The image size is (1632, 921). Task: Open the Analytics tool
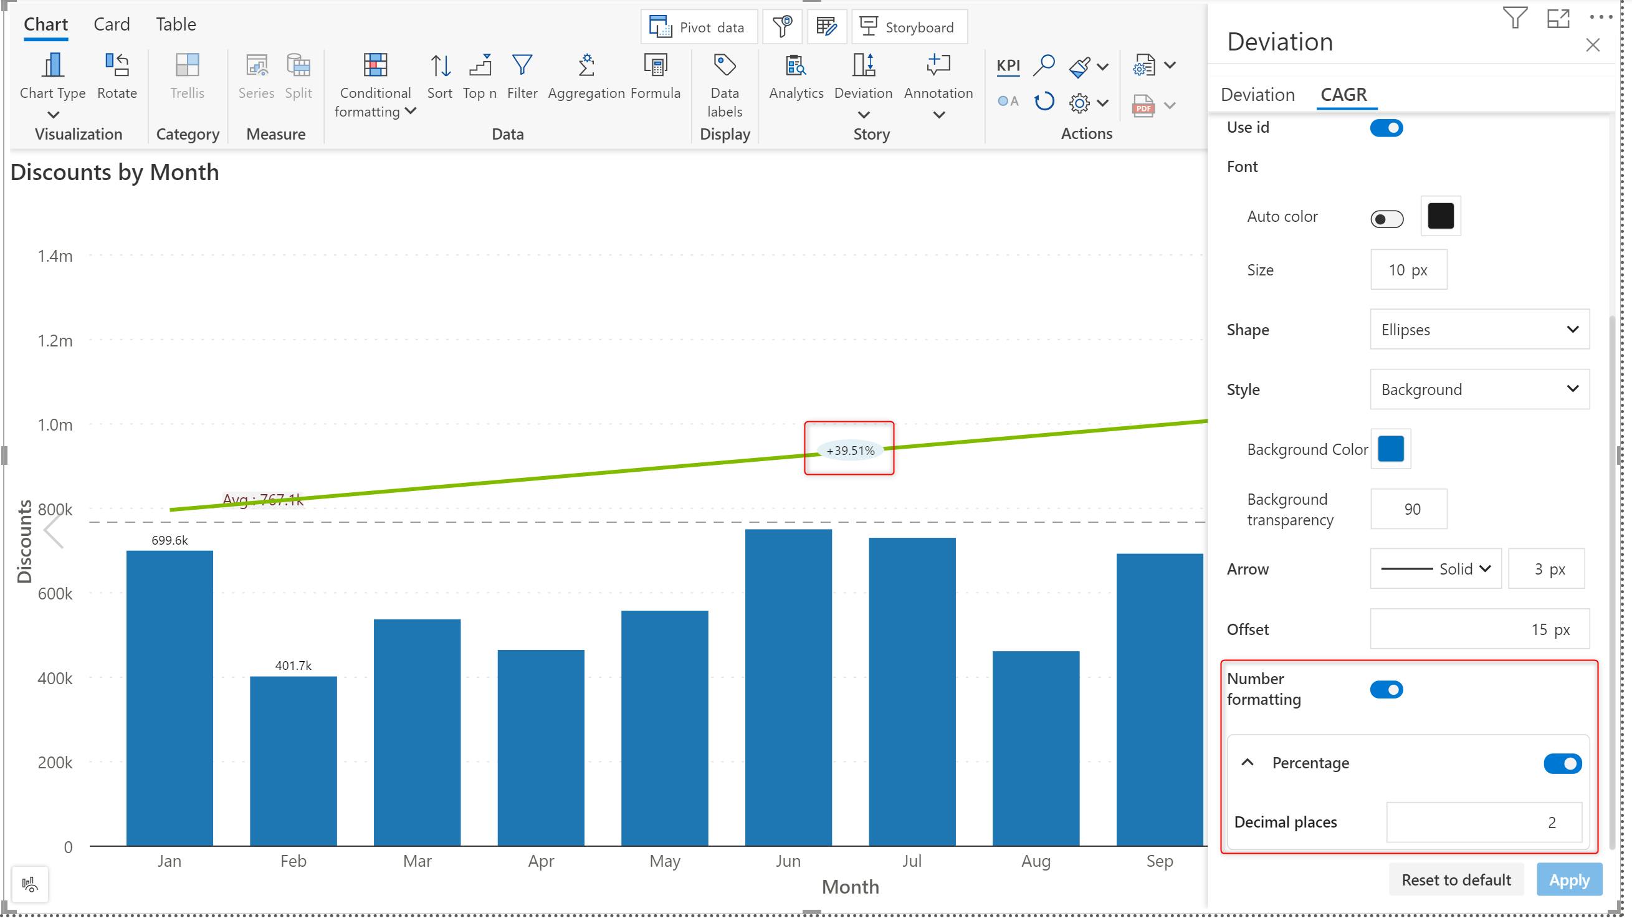[x=796, y=65]
